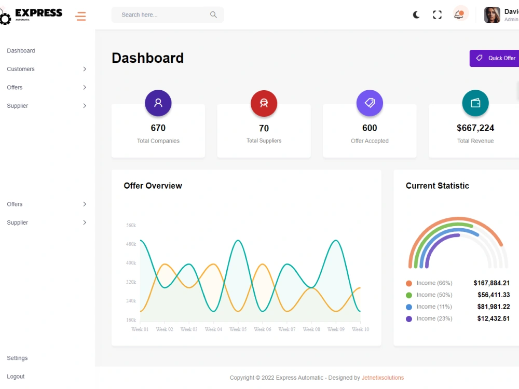The width and height of the screenshot is (519, 389).
Task: Expand the chevron of the lower Supplier entry
Action: coord(85,223)
